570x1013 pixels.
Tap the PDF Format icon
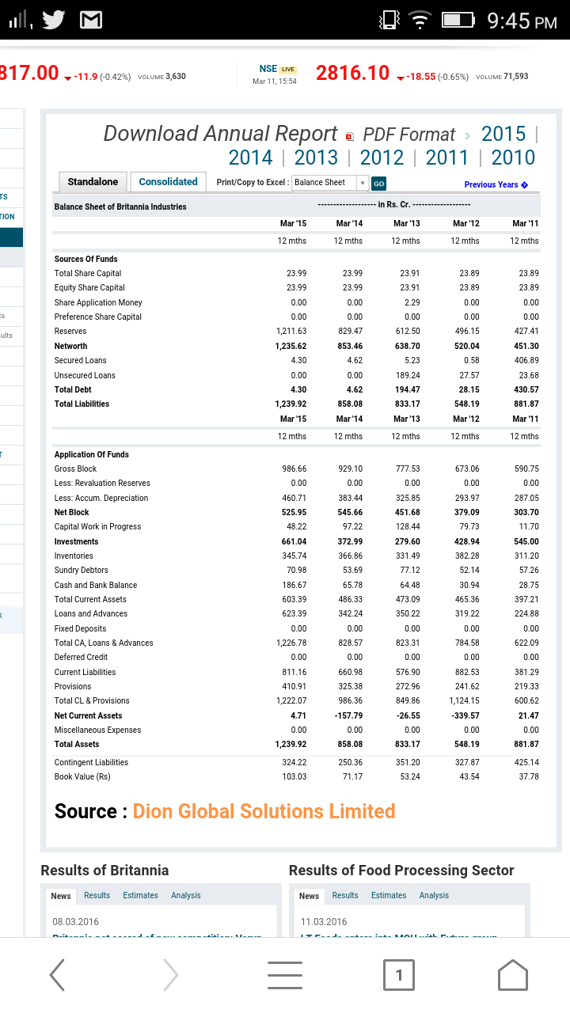point(349,135)
